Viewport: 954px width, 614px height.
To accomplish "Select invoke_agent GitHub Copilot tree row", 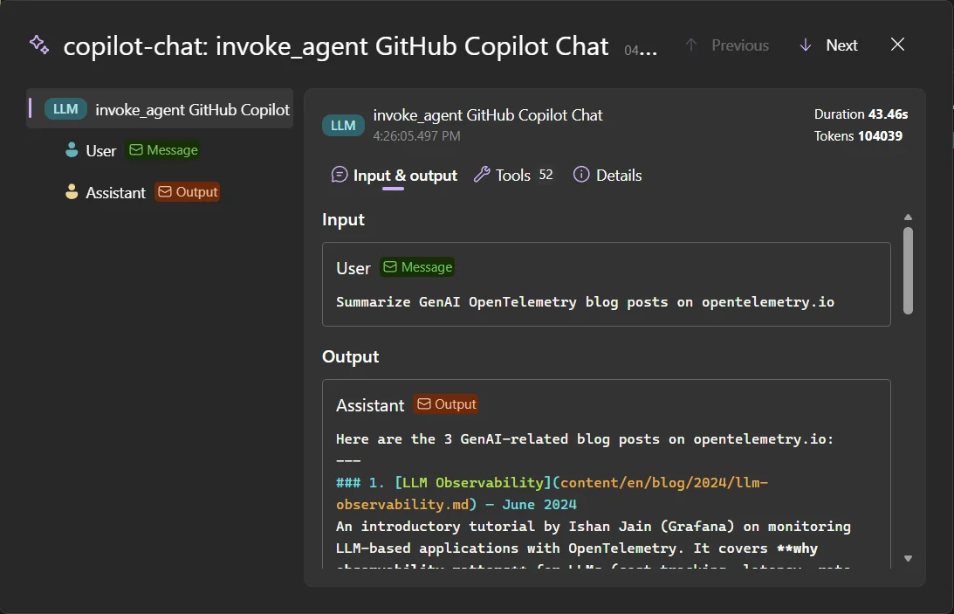I will point(160,109).
